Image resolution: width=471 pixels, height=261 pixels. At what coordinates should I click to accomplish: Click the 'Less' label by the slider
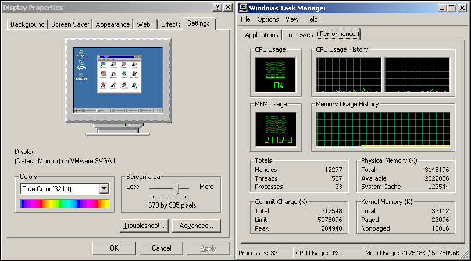(133, 187)
